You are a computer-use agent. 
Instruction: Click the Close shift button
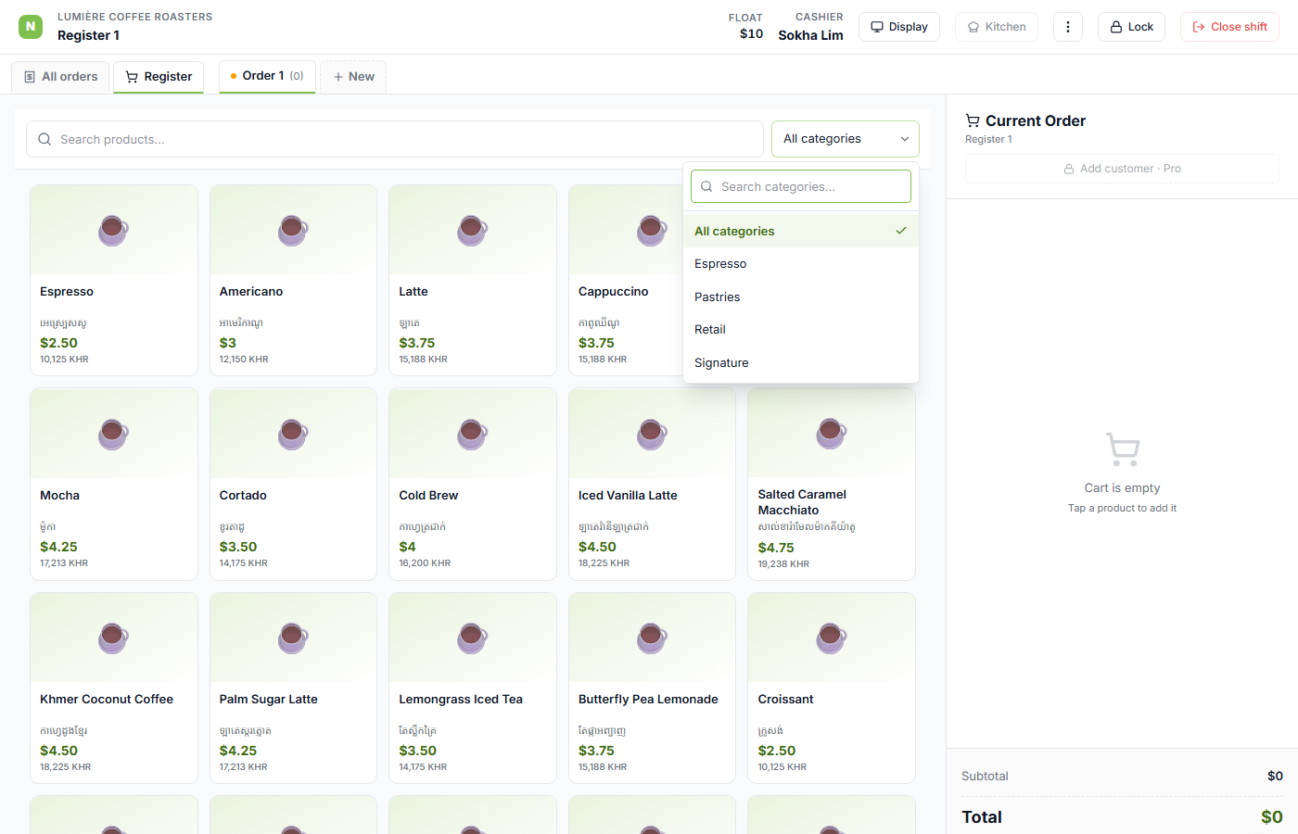coord(1229,27)
